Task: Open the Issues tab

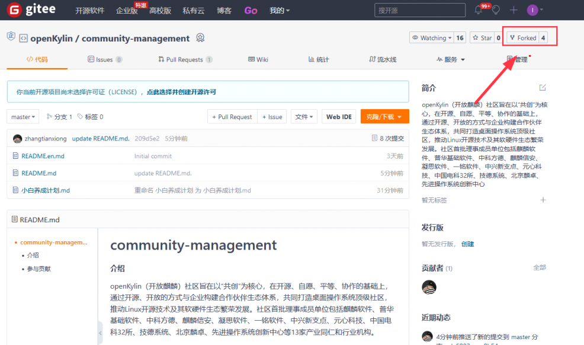Action: (x=105, y=59)
